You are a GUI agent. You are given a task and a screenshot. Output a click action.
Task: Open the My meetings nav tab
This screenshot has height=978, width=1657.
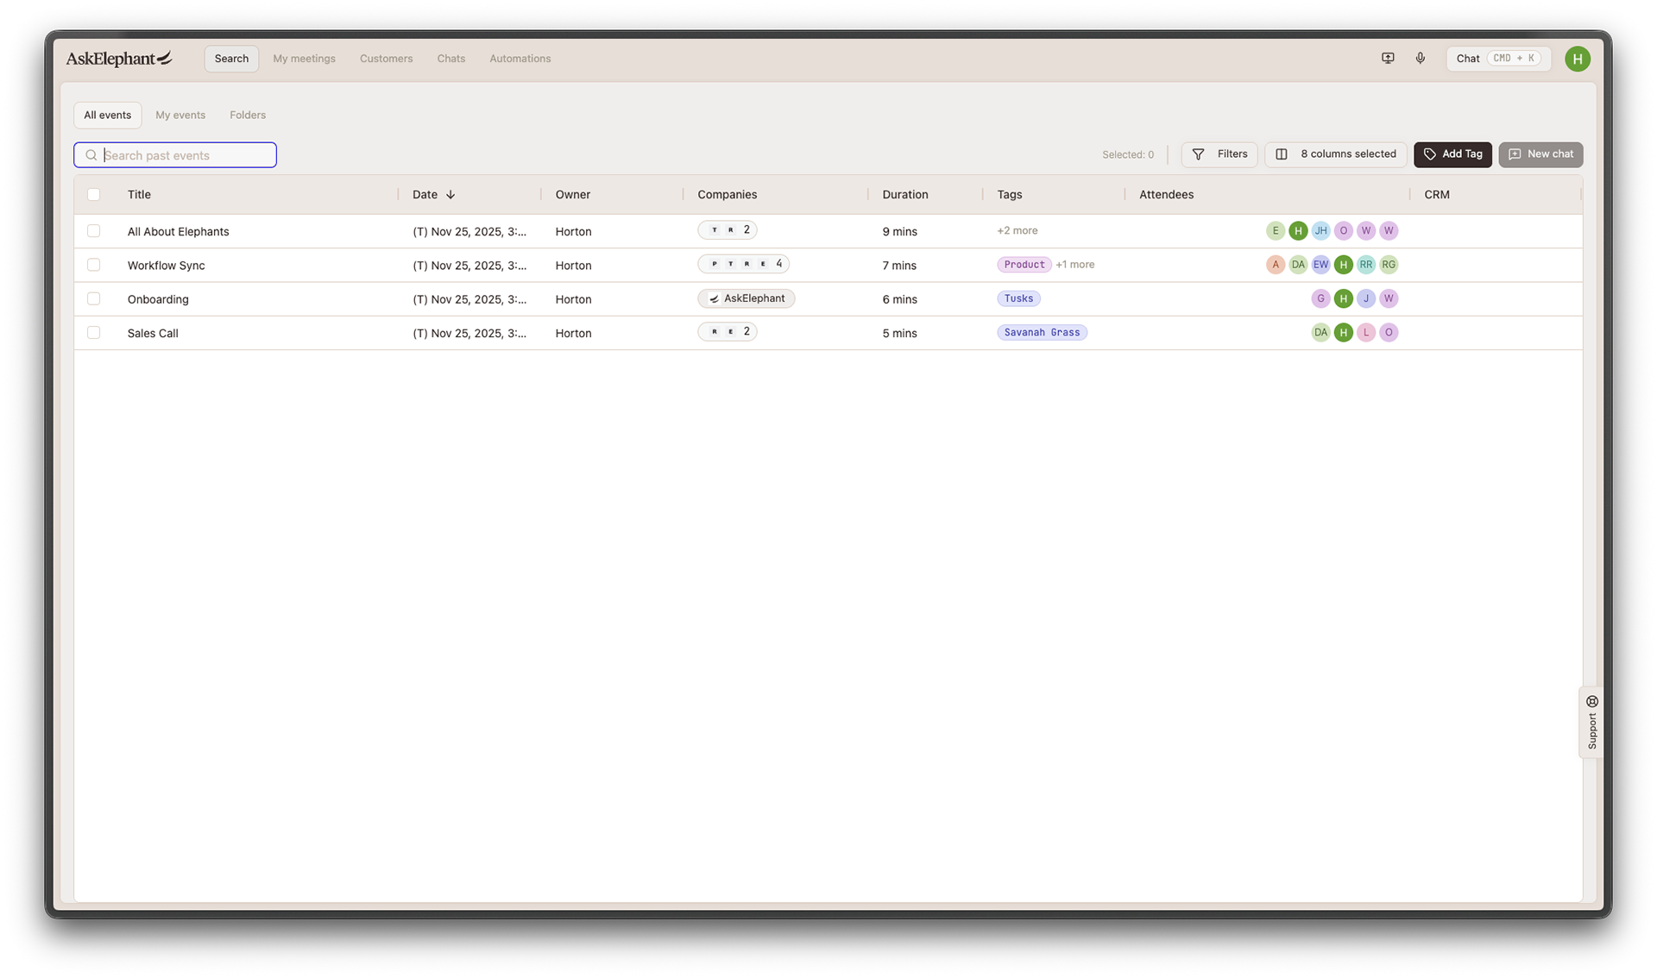pos(304,59)
